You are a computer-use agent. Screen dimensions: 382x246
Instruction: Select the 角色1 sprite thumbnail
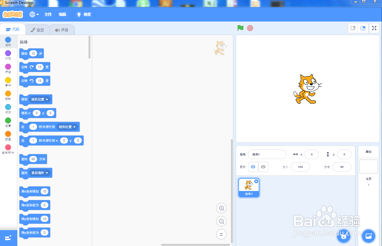pyautogui.click(x=249, y=187)
